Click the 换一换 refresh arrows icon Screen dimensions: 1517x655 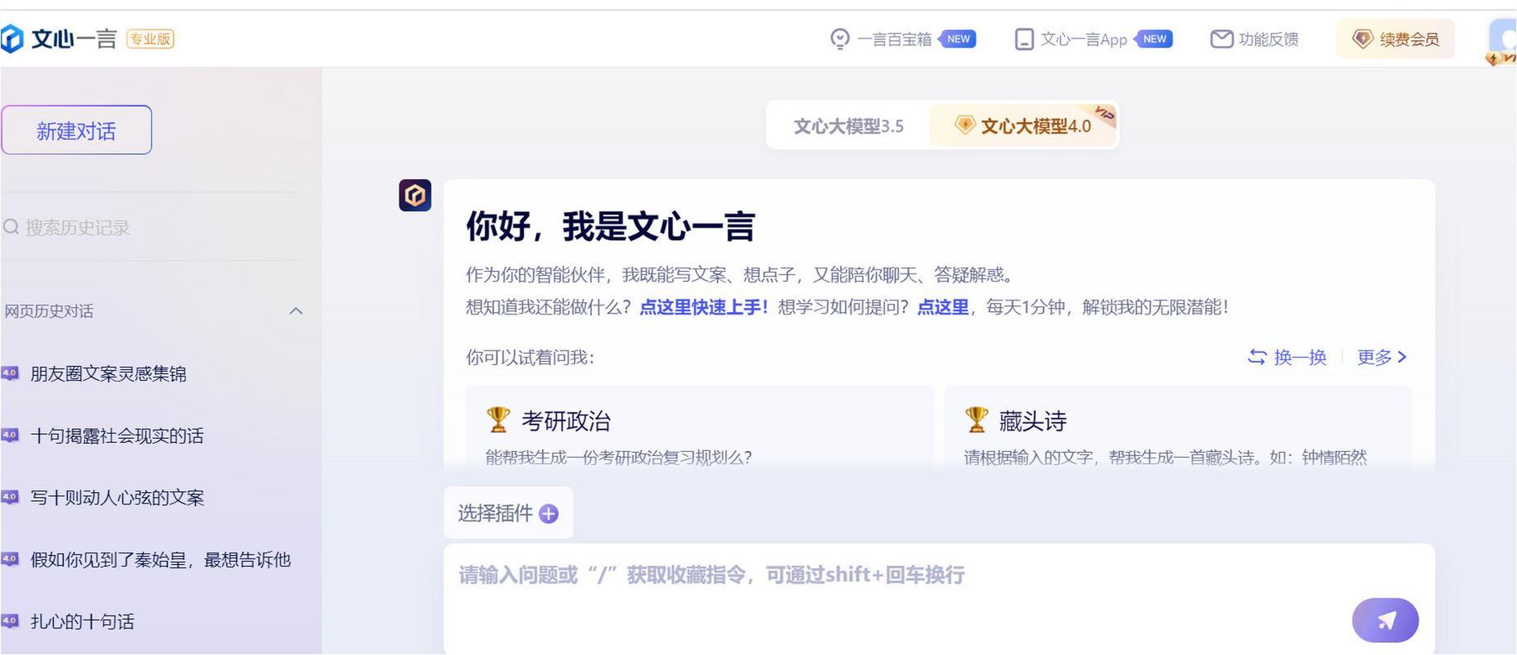coord(1257,357)
